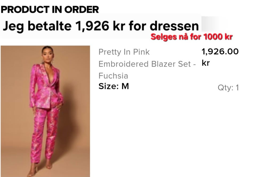Select the Fuchsia color name
This screenshot has width=256, height=177.
113,76
